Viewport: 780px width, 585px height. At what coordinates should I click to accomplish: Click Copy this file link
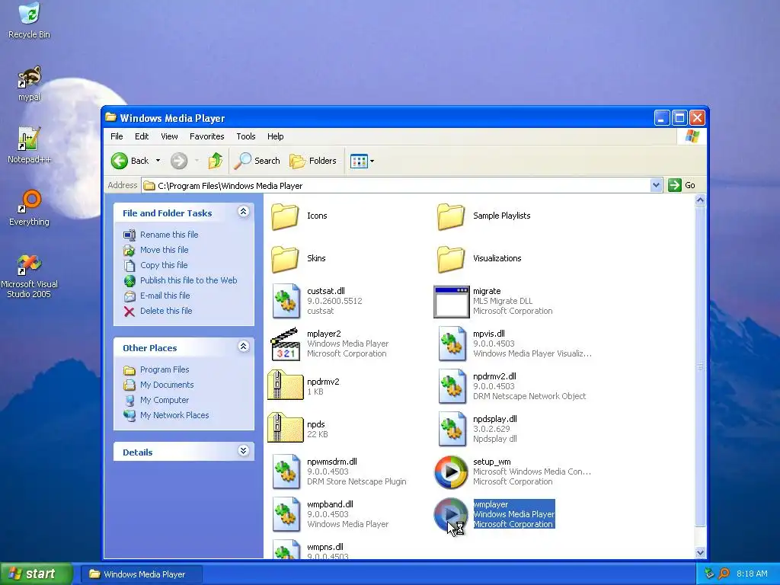(164, 265)
